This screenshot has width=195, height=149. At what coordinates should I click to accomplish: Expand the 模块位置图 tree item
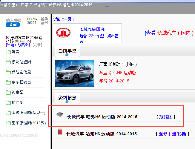point(21,62)
